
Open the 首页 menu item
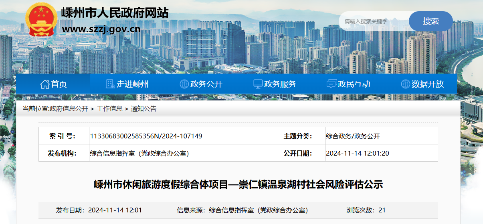[54, 84]
